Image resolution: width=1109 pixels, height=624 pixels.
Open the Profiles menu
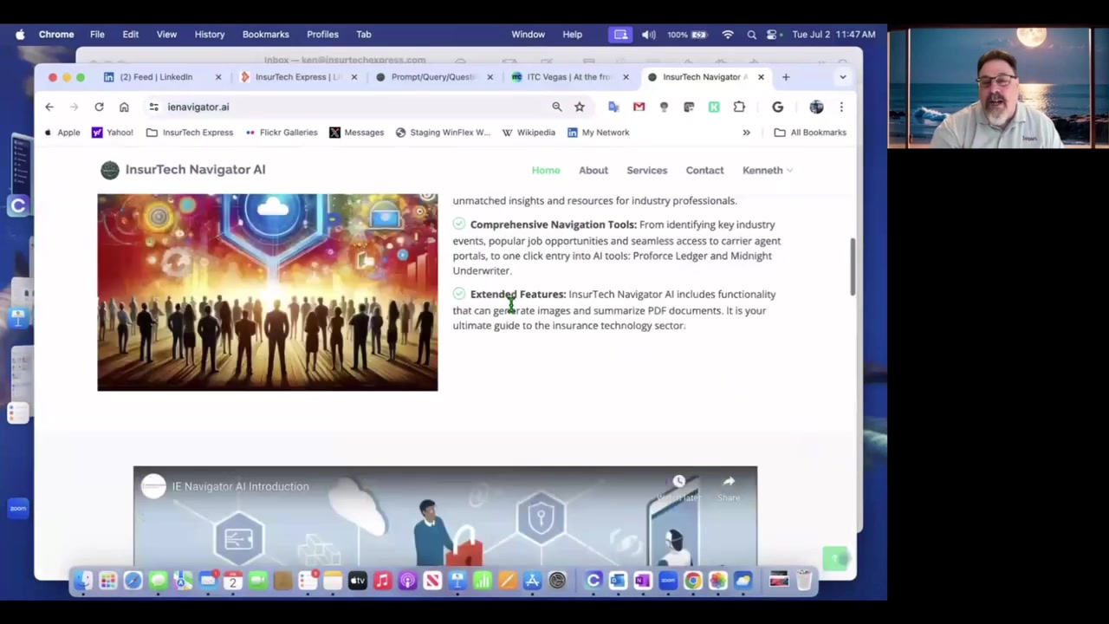322,35
